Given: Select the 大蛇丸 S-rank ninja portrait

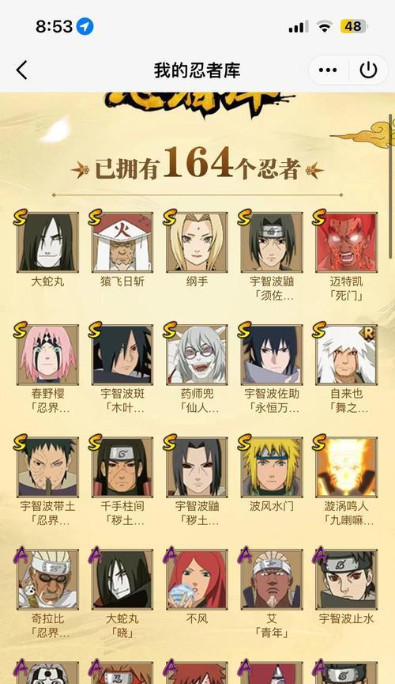Looking at the screenshot, I should pos(47,242).
